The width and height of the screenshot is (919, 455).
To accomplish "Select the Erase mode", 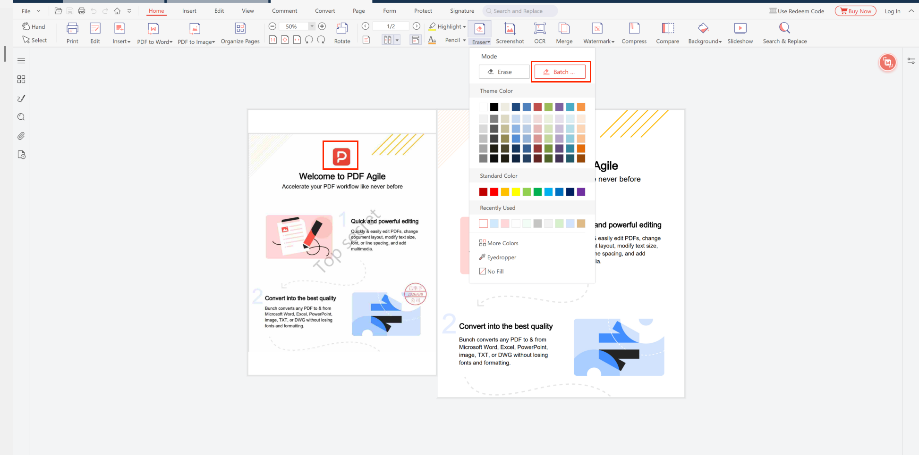I will 504,72.
